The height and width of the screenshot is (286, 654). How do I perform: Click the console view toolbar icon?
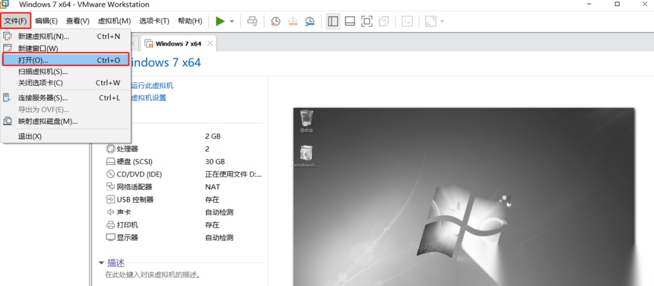tap(407, 21)
